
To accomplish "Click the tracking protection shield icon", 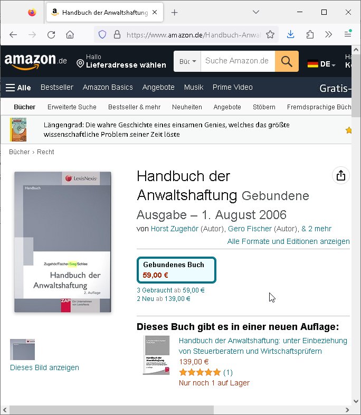I will coord(102,35).
